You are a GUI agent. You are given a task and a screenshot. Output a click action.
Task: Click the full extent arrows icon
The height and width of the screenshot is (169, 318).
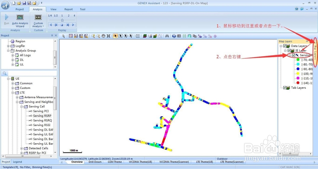coord(108,36)
